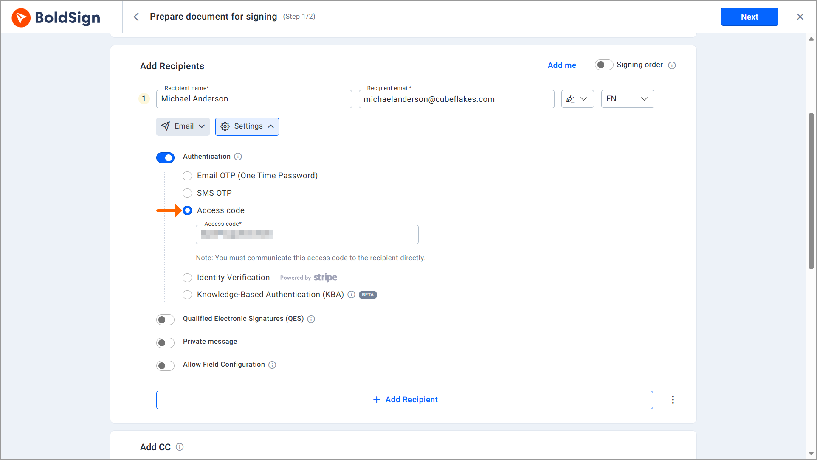The image size is (817, 460).
Task: Select Knowledge-Based Authentication radio option
Action: tap(187, 295)
